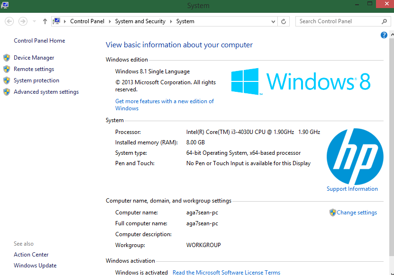Click the HP logo
The height and width of the screenshot is (275, 394).
(x=355, y=156)
